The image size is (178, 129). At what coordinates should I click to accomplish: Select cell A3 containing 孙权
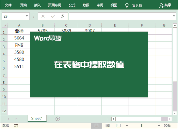19,45
